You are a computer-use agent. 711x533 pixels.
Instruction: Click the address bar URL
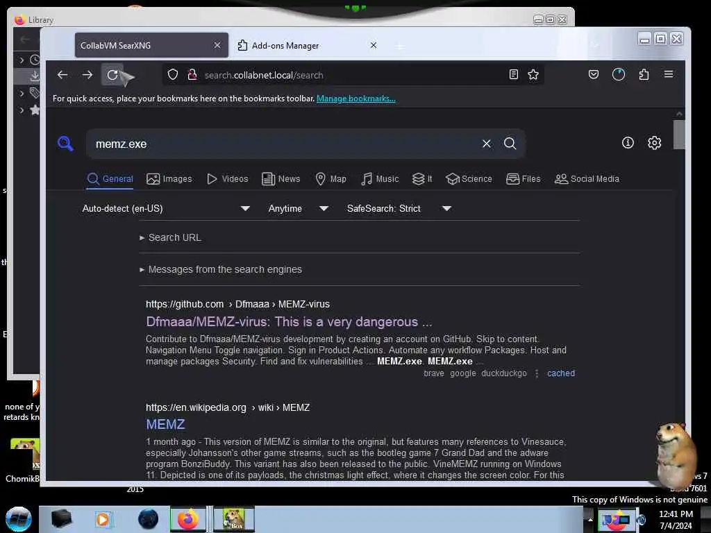[x=264, y=75]
